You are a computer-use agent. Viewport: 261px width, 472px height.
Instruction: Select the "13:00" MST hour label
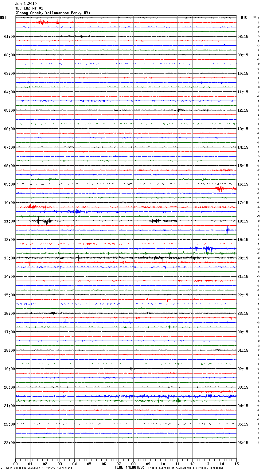click(x=10, y=258)
